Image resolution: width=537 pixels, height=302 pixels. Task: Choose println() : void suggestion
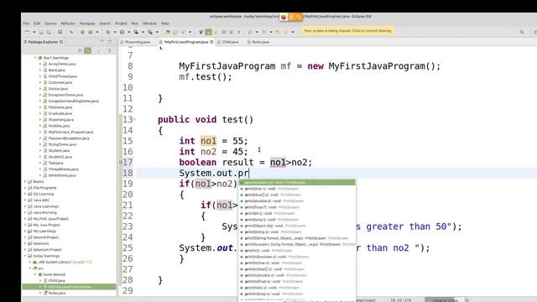[297, 251]
